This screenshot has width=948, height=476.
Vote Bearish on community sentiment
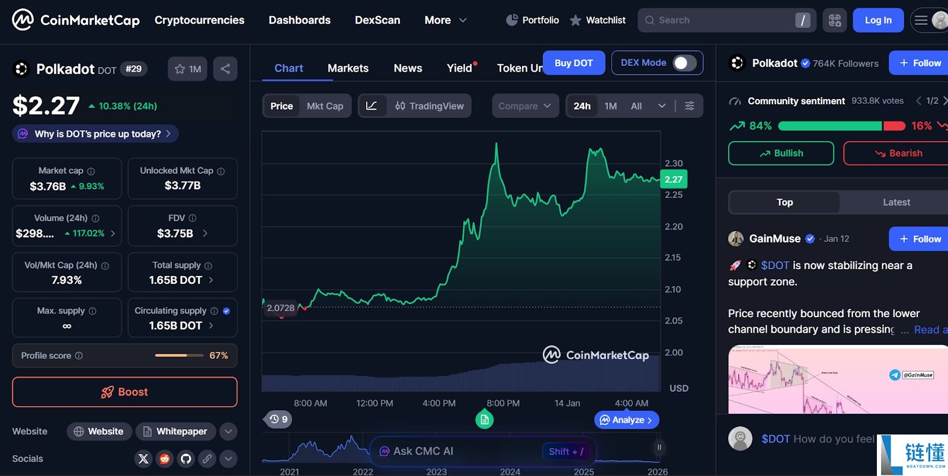(898, 153)
